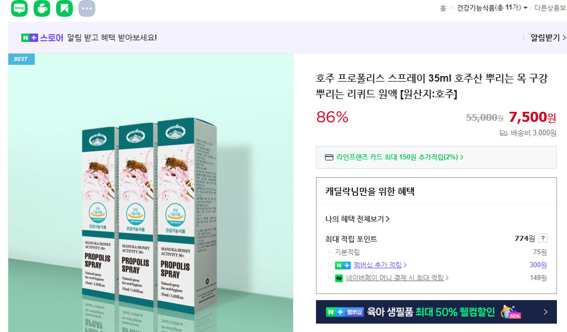Click the N+ store badge icon
The image size is (567, 332).
[29, 37]
